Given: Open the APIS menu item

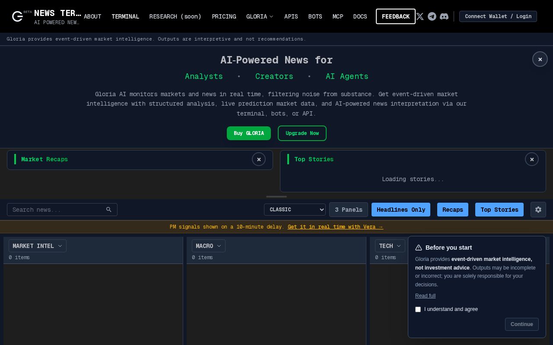Looking at the screenshot, I should [291, 16].
